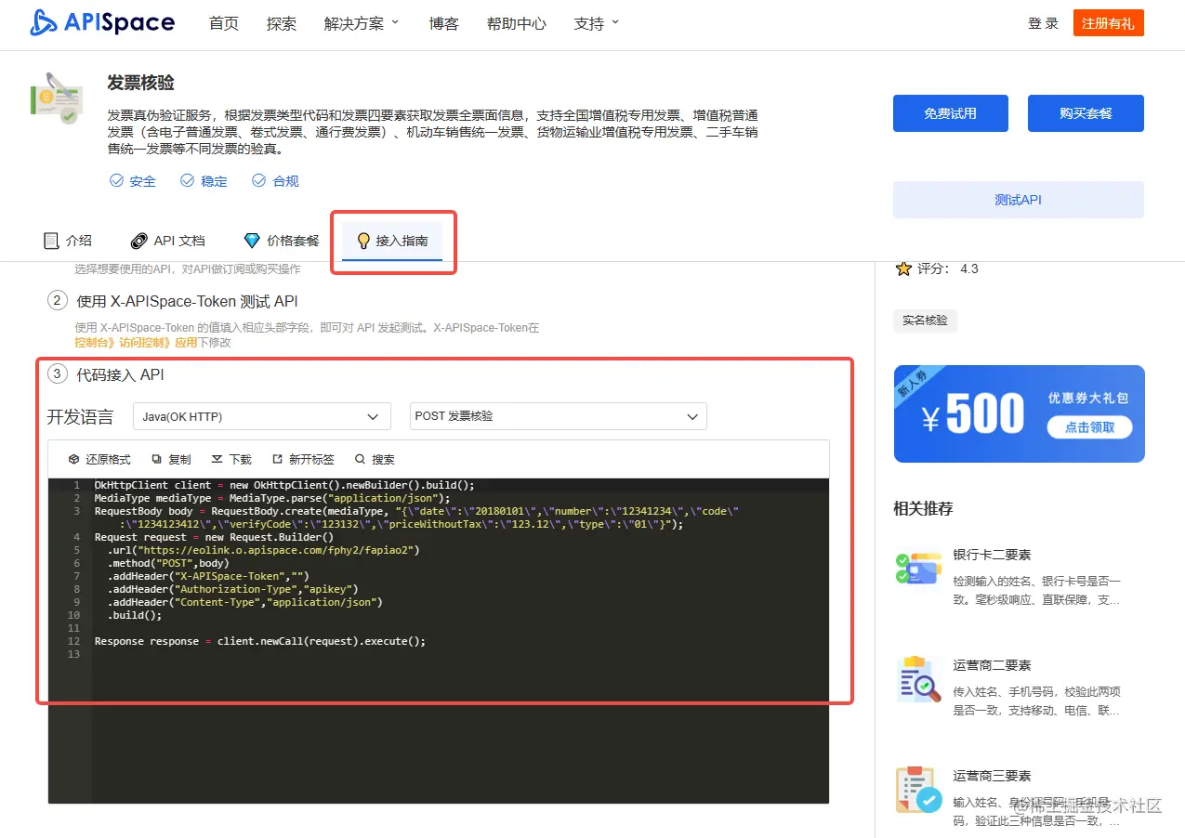The width and height of the screenshot is (1185, 838).
Task: Click the copy icon beside 复制
Action: [x=157, y=459]
